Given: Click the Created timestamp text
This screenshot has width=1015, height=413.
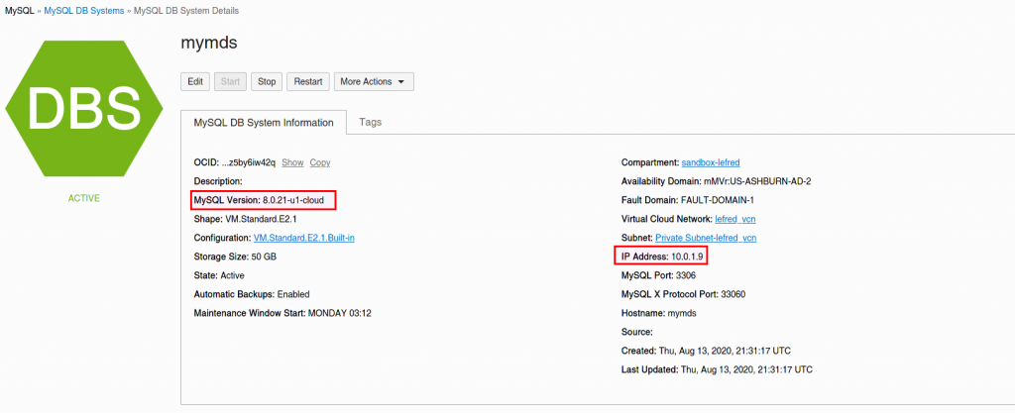Looking at the screenshot, I should point(706,351).
